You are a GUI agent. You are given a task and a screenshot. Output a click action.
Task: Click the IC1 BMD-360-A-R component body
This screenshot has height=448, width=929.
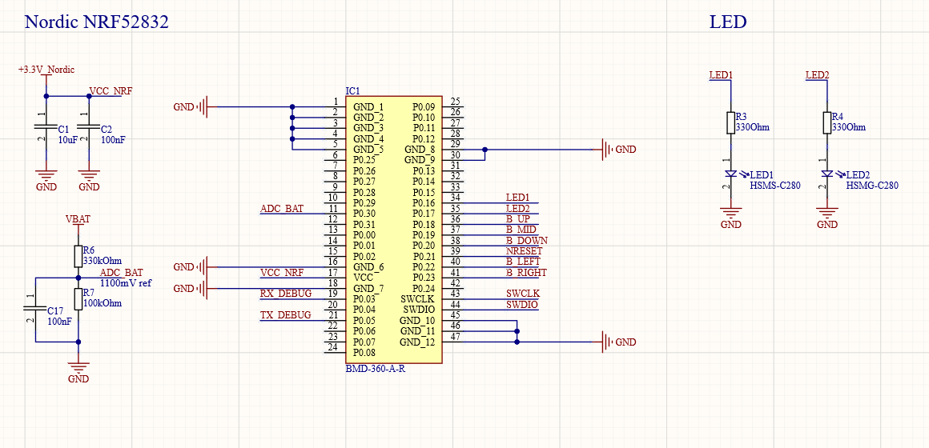point(393,230)
